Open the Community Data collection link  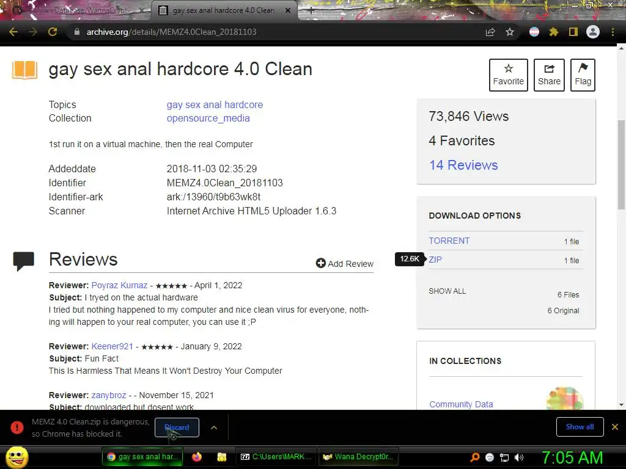tap(461, 404)
